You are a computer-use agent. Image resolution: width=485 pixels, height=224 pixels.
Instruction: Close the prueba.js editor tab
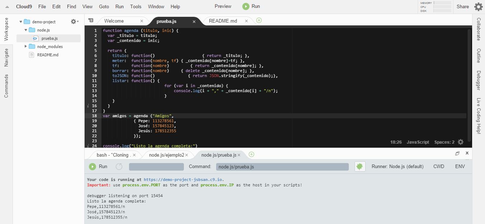pos(194,22)
